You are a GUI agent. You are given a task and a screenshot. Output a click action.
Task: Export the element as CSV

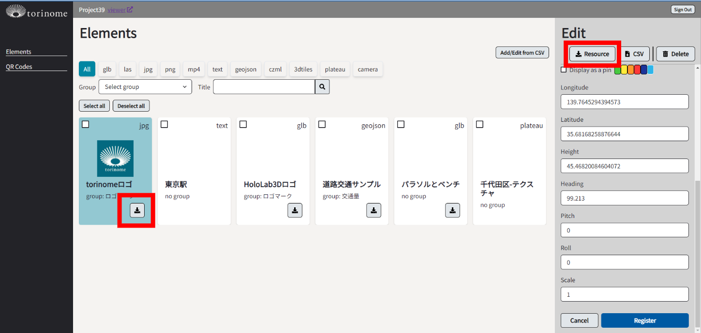click(x=634, y=54)
